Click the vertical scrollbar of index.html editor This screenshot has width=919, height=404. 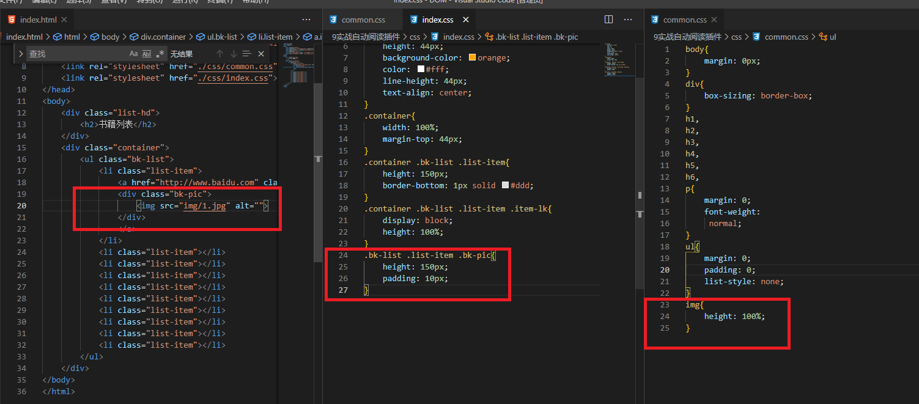pos(318,171)
